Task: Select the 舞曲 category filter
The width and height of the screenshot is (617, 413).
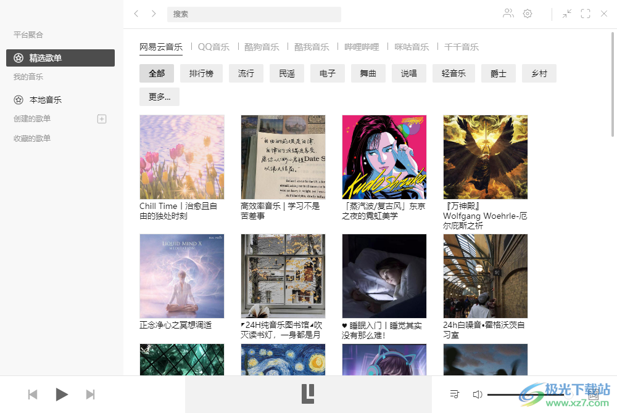Action: click(x=368, y=73)
